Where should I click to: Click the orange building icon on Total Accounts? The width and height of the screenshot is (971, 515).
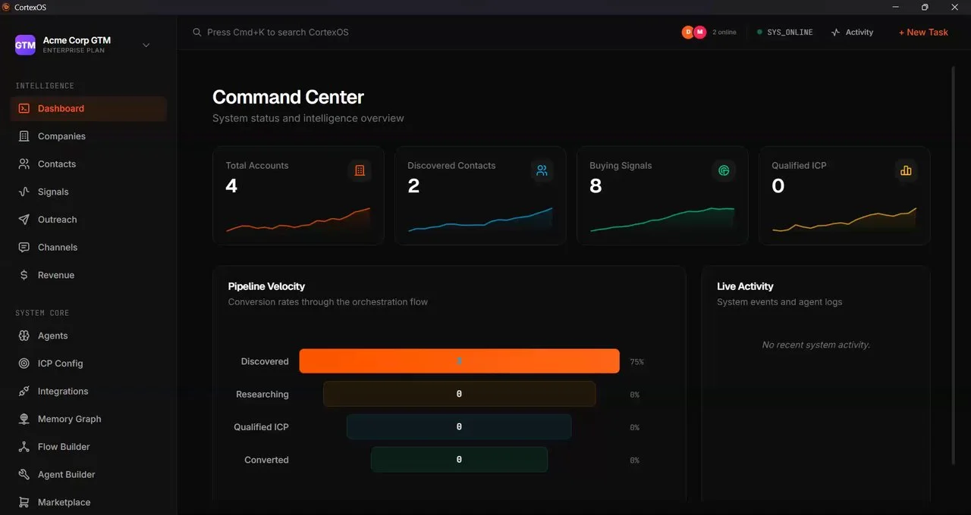pyautogui.click(x=360, y=170)
